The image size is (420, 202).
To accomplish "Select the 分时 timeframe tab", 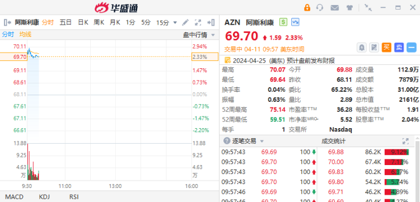I will (x=48, y=22).
